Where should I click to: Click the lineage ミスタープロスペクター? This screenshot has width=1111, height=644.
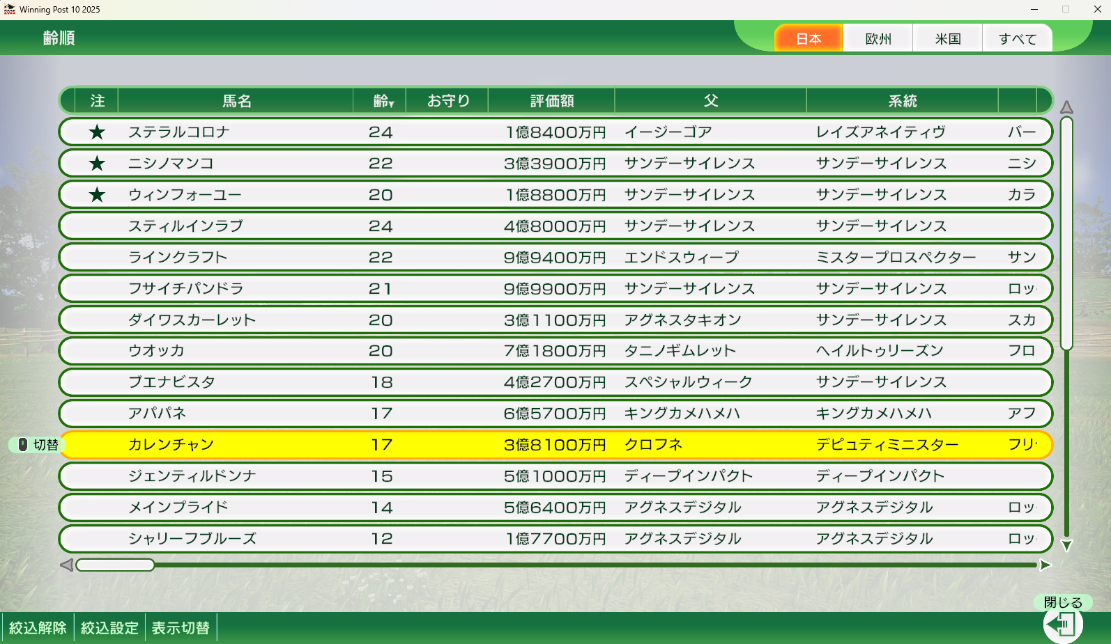click(x=896, y=257)
